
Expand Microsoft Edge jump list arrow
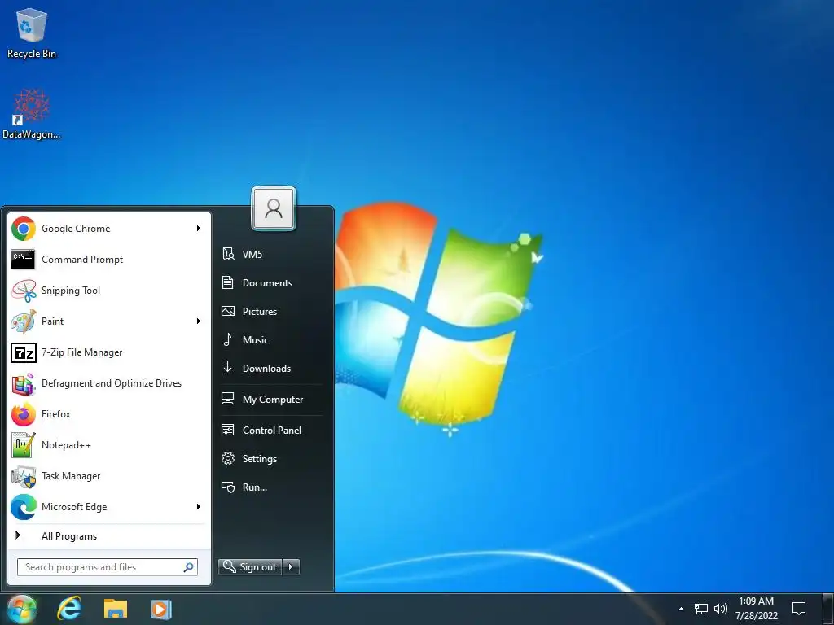[x=199, y=506]
